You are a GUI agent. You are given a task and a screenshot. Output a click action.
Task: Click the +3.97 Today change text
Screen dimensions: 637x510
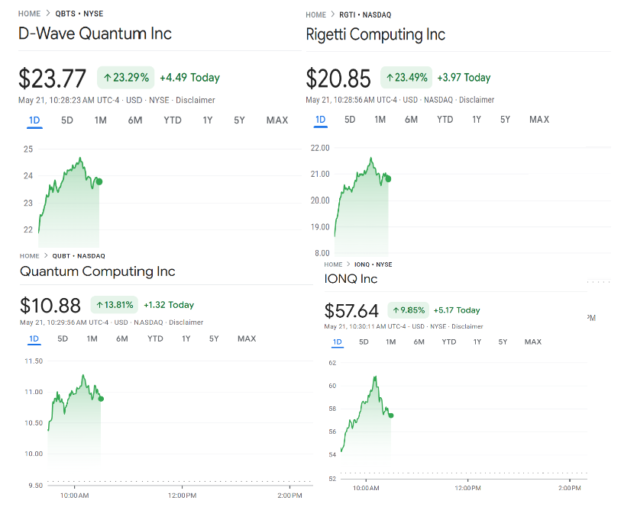pos(464,78)
